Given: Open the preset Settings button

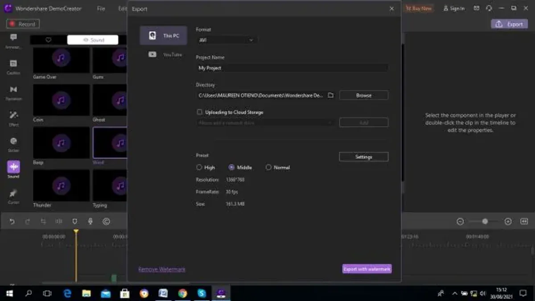Looking at the screenshot, I should pyautogui.click(x=363, y=157).
